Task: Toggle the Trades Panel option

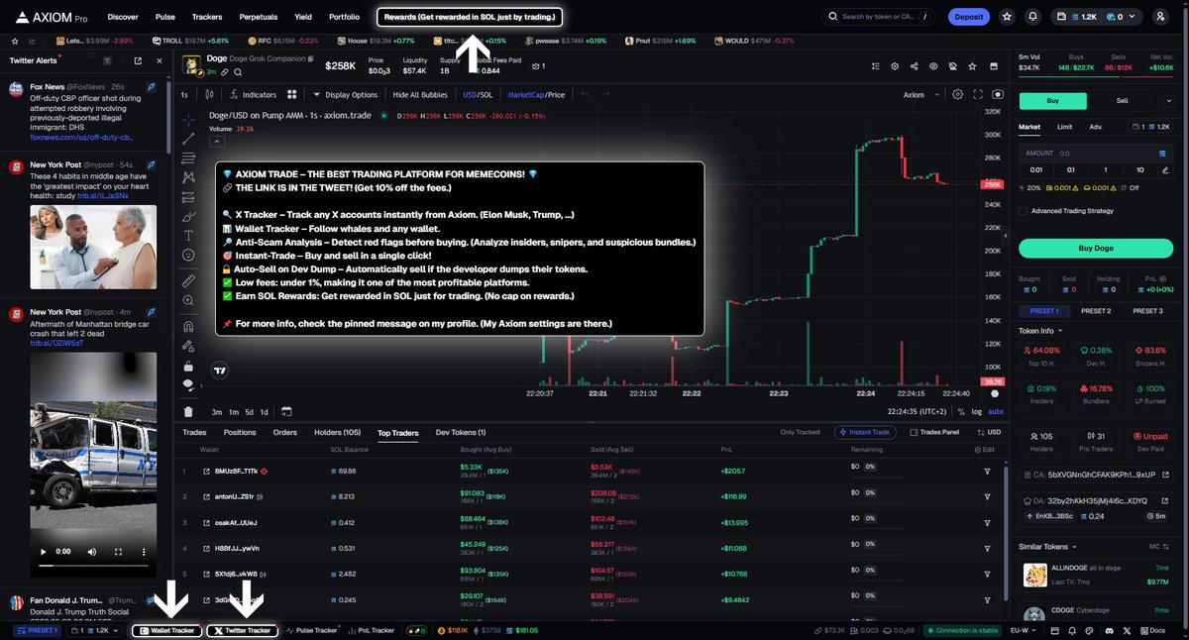Action: point(934,432)
